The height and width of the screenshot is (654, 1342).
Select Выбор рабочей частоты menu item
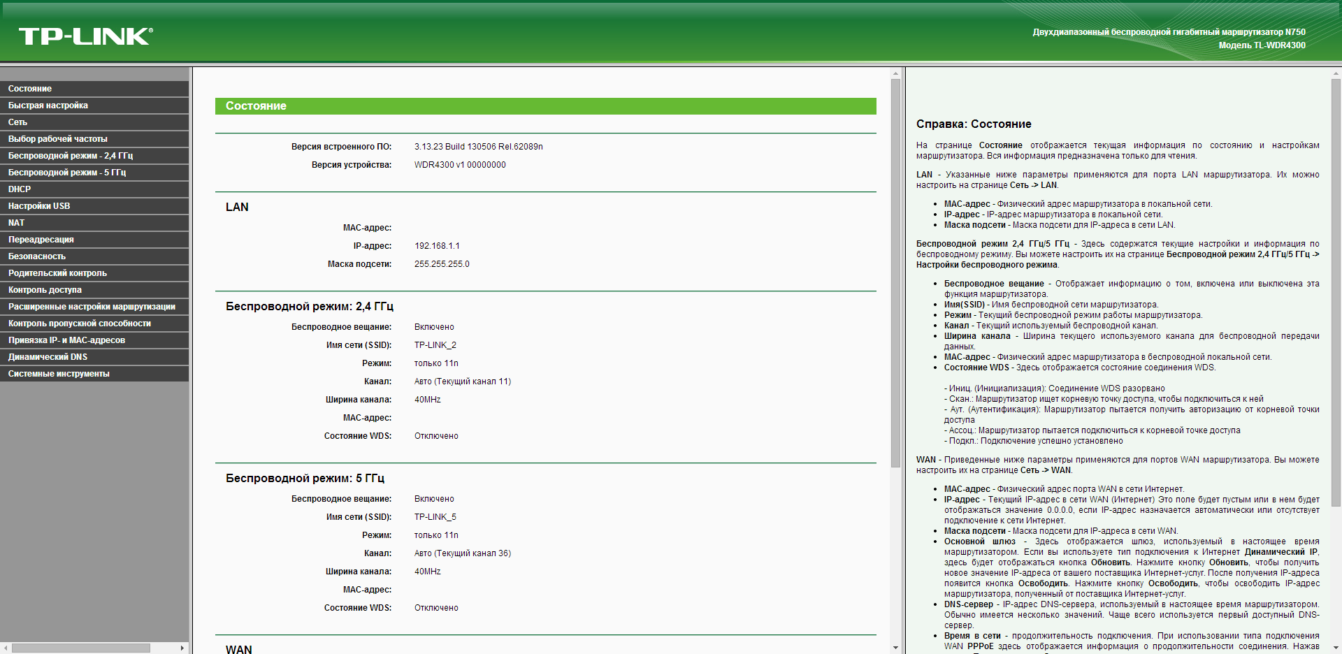[x=94, y=139]
